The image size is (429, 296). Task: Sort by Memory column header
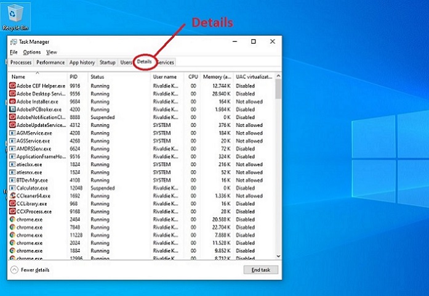[x=217, y=76]
